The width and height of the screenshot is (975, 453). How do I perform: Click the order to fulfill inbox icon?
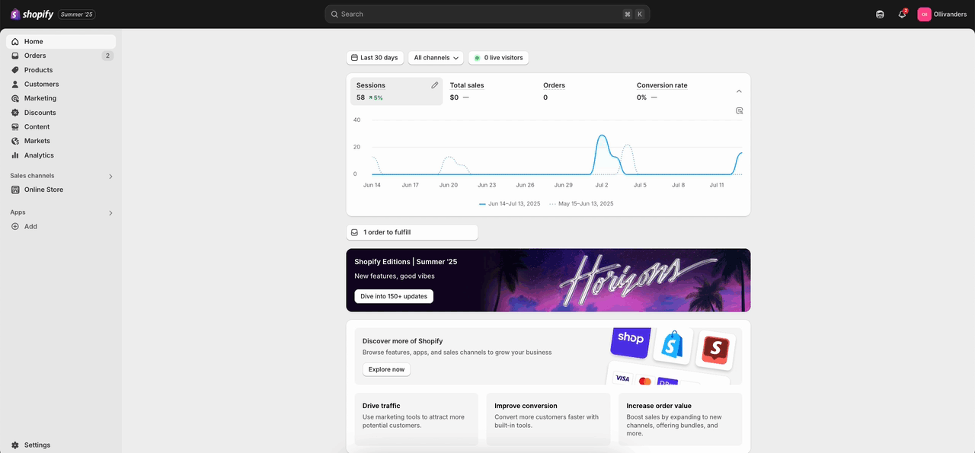[x=354, y=232]
